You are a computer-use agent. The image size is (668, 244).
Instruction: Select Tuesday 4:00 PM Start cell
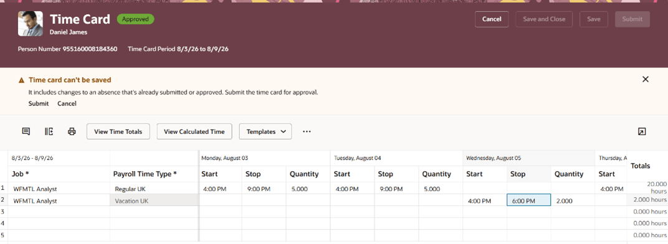tap(352, 189)
